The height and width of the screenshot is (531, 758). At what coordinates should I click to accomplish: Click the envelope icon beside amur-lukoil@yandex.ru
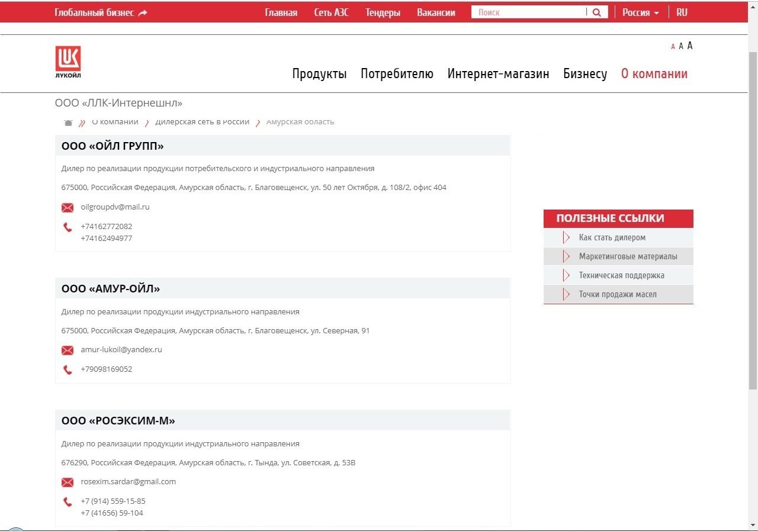68,350
